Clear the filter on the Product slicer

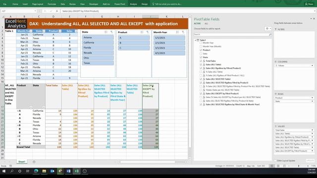point(148,32)
